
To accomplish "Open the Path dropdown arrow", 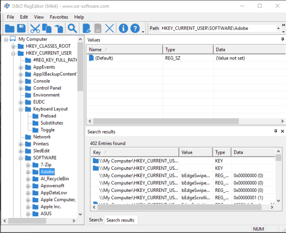I will (x=278, y=28).
